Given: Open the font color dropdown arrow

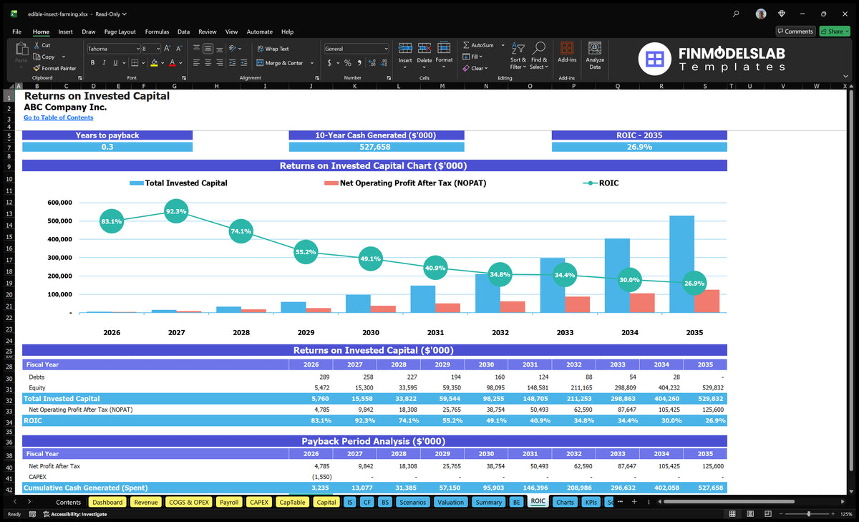Looking at the screenshot, I should [180, 62].
